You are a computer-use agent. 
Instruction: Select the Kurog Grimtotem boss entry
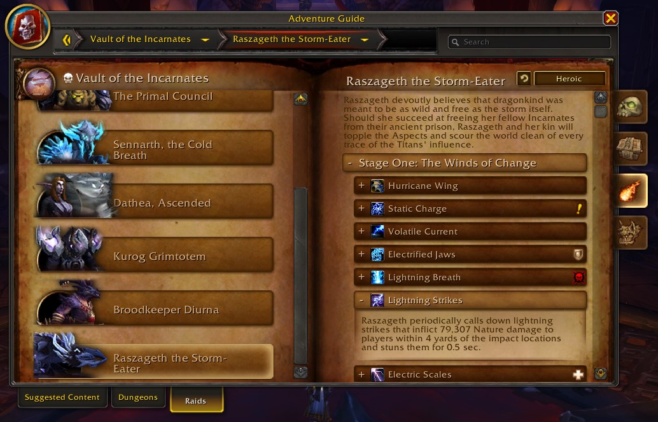[x=155, y=255]
